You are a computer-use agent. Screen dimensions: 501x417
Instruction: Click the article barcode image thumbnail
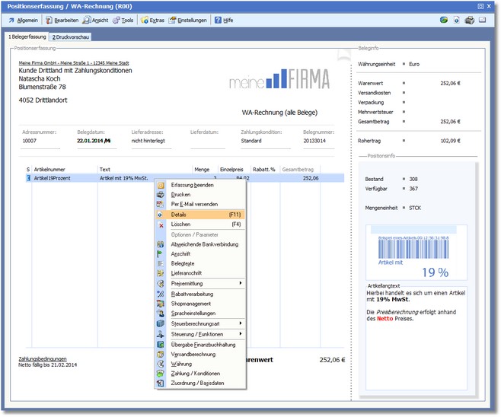point(414,249)
